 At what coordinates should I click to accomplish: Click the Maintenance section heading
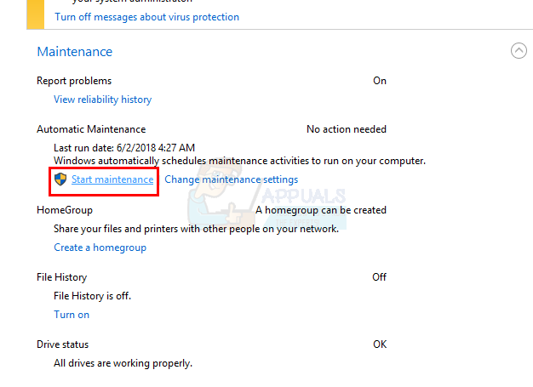click(75, 52)
